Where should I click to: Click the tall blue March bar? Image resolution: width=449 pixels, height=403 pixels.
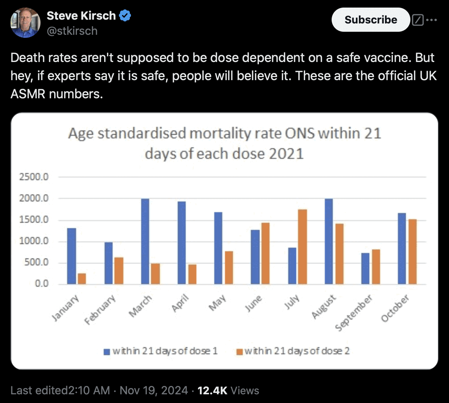145,241
